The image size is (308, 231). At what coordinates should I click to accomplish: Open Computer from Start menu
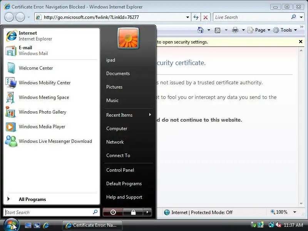pyautogui.click(x=129, y=129)
